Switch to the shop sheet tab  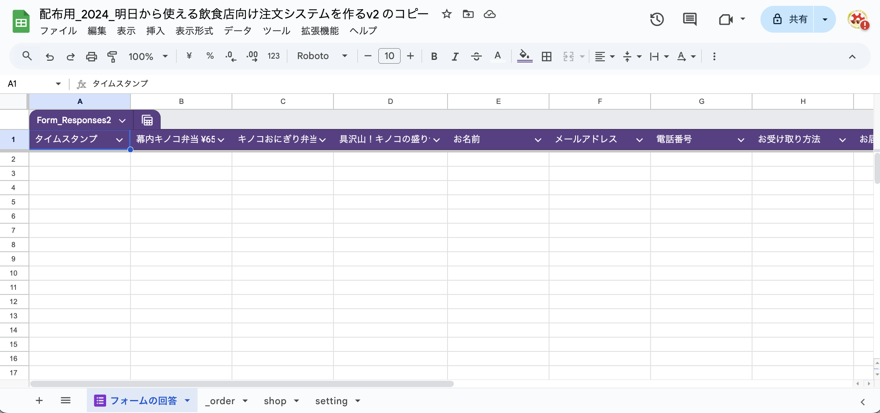281,401
